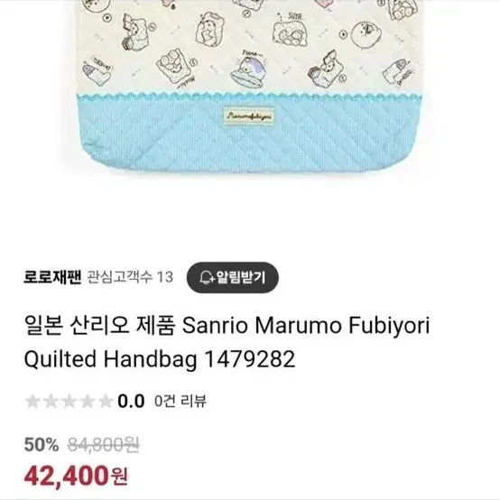Screen dimensions: 500x500
Task: Tap the crossed-out 84,800원 original price
Action: [103, 444]
